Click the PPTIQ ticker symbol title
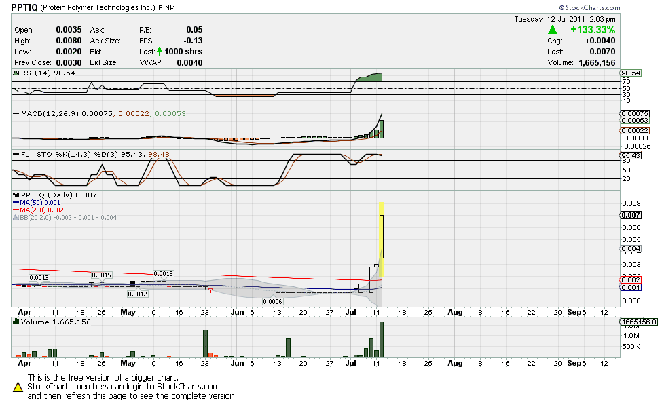 24,7
